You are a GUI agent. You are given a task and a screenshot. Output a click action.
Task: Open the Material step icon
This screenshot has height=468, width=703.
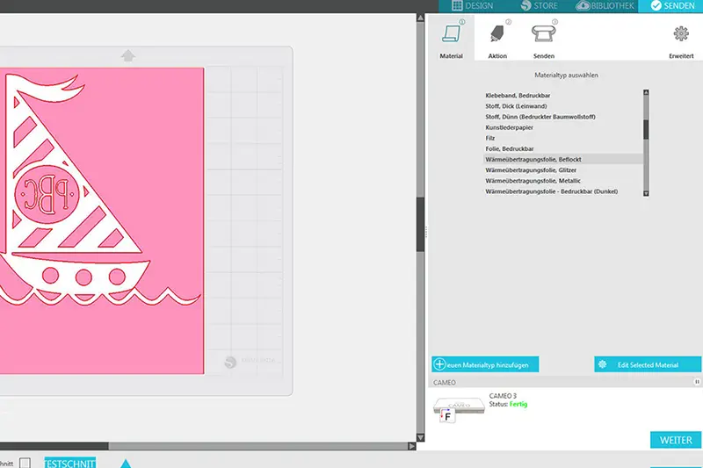(451, 37)
